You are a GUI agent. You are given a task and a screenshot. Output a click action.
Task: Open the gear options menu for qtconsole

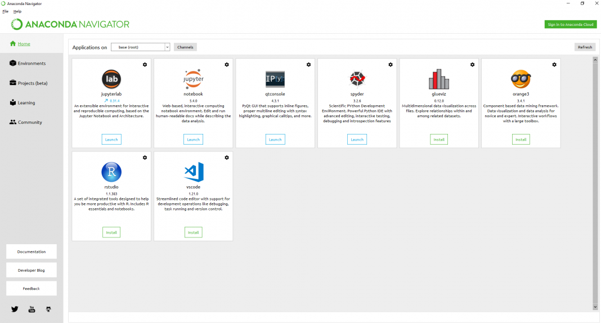point(308,65)
